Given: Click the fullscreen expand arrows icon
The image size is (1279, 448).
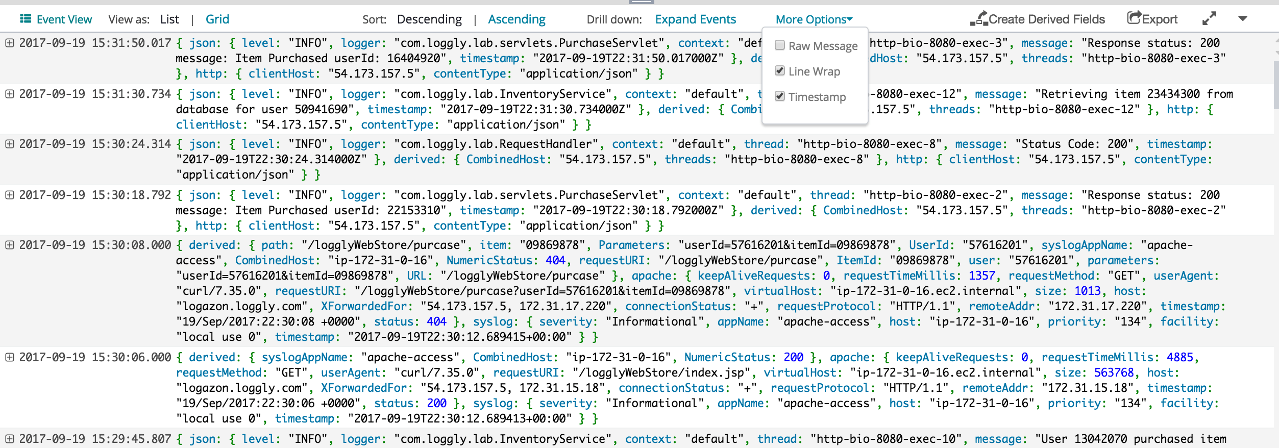Looking at the screenshot, I should point(1209,19).
